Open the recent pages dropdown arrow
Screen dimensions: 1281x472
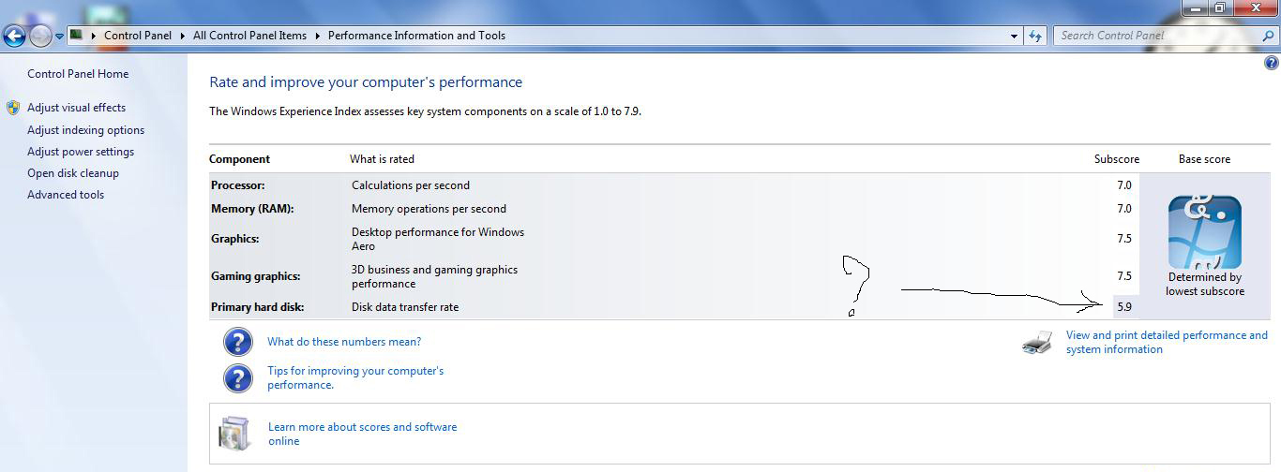pos(59,37)
